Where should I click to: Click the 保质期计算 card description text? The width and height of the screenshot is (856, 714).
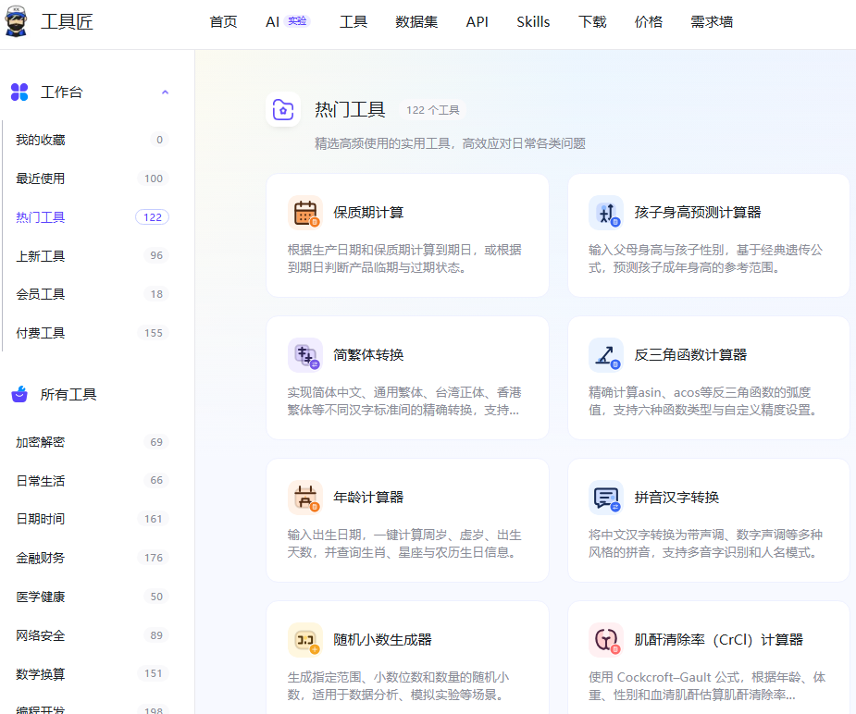(x=404, y=259)
